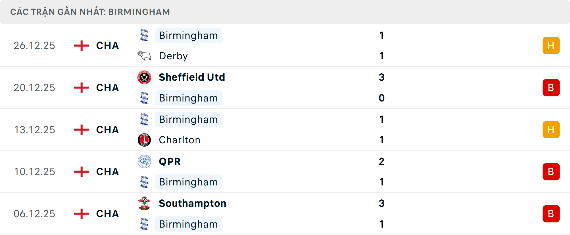Open the Derby team link
Viewport: 570px width, 235px height.
click(x=173, y=56)
